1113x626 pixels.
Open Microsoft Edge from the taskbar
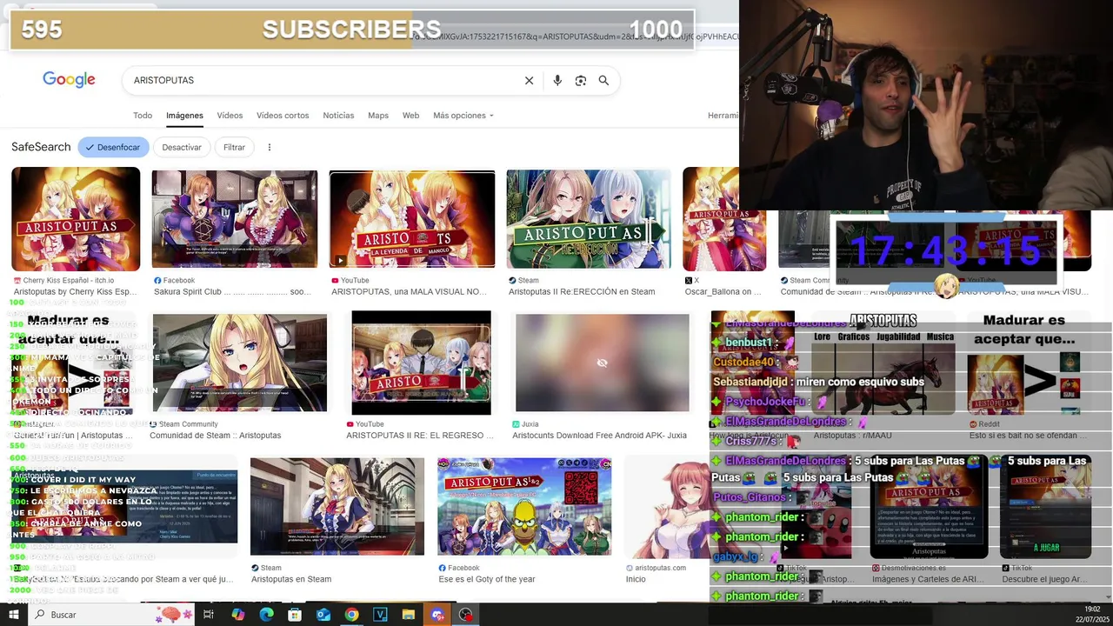tap(266, 615)
